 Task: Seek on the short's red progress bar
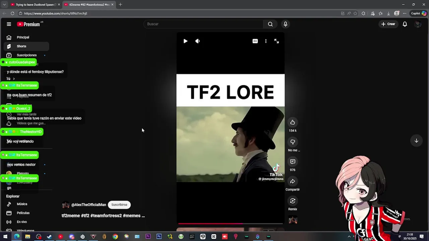[x=231, y=223]
